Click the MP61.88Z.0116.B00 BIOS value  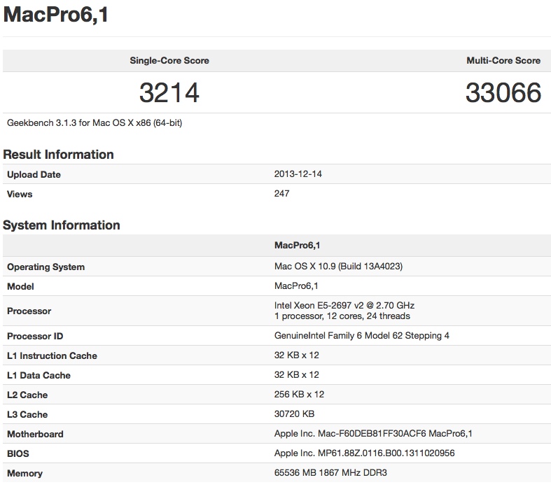(364, 453)
